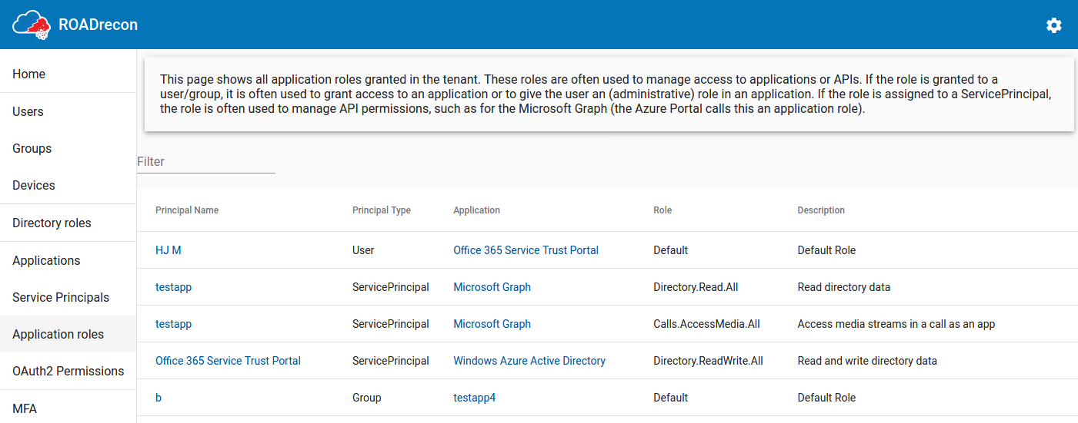Viewport: 1078px width, 423px height.
Task: Click 'Access media streams in a call as an app'
Action: click(x=896, y=324)
